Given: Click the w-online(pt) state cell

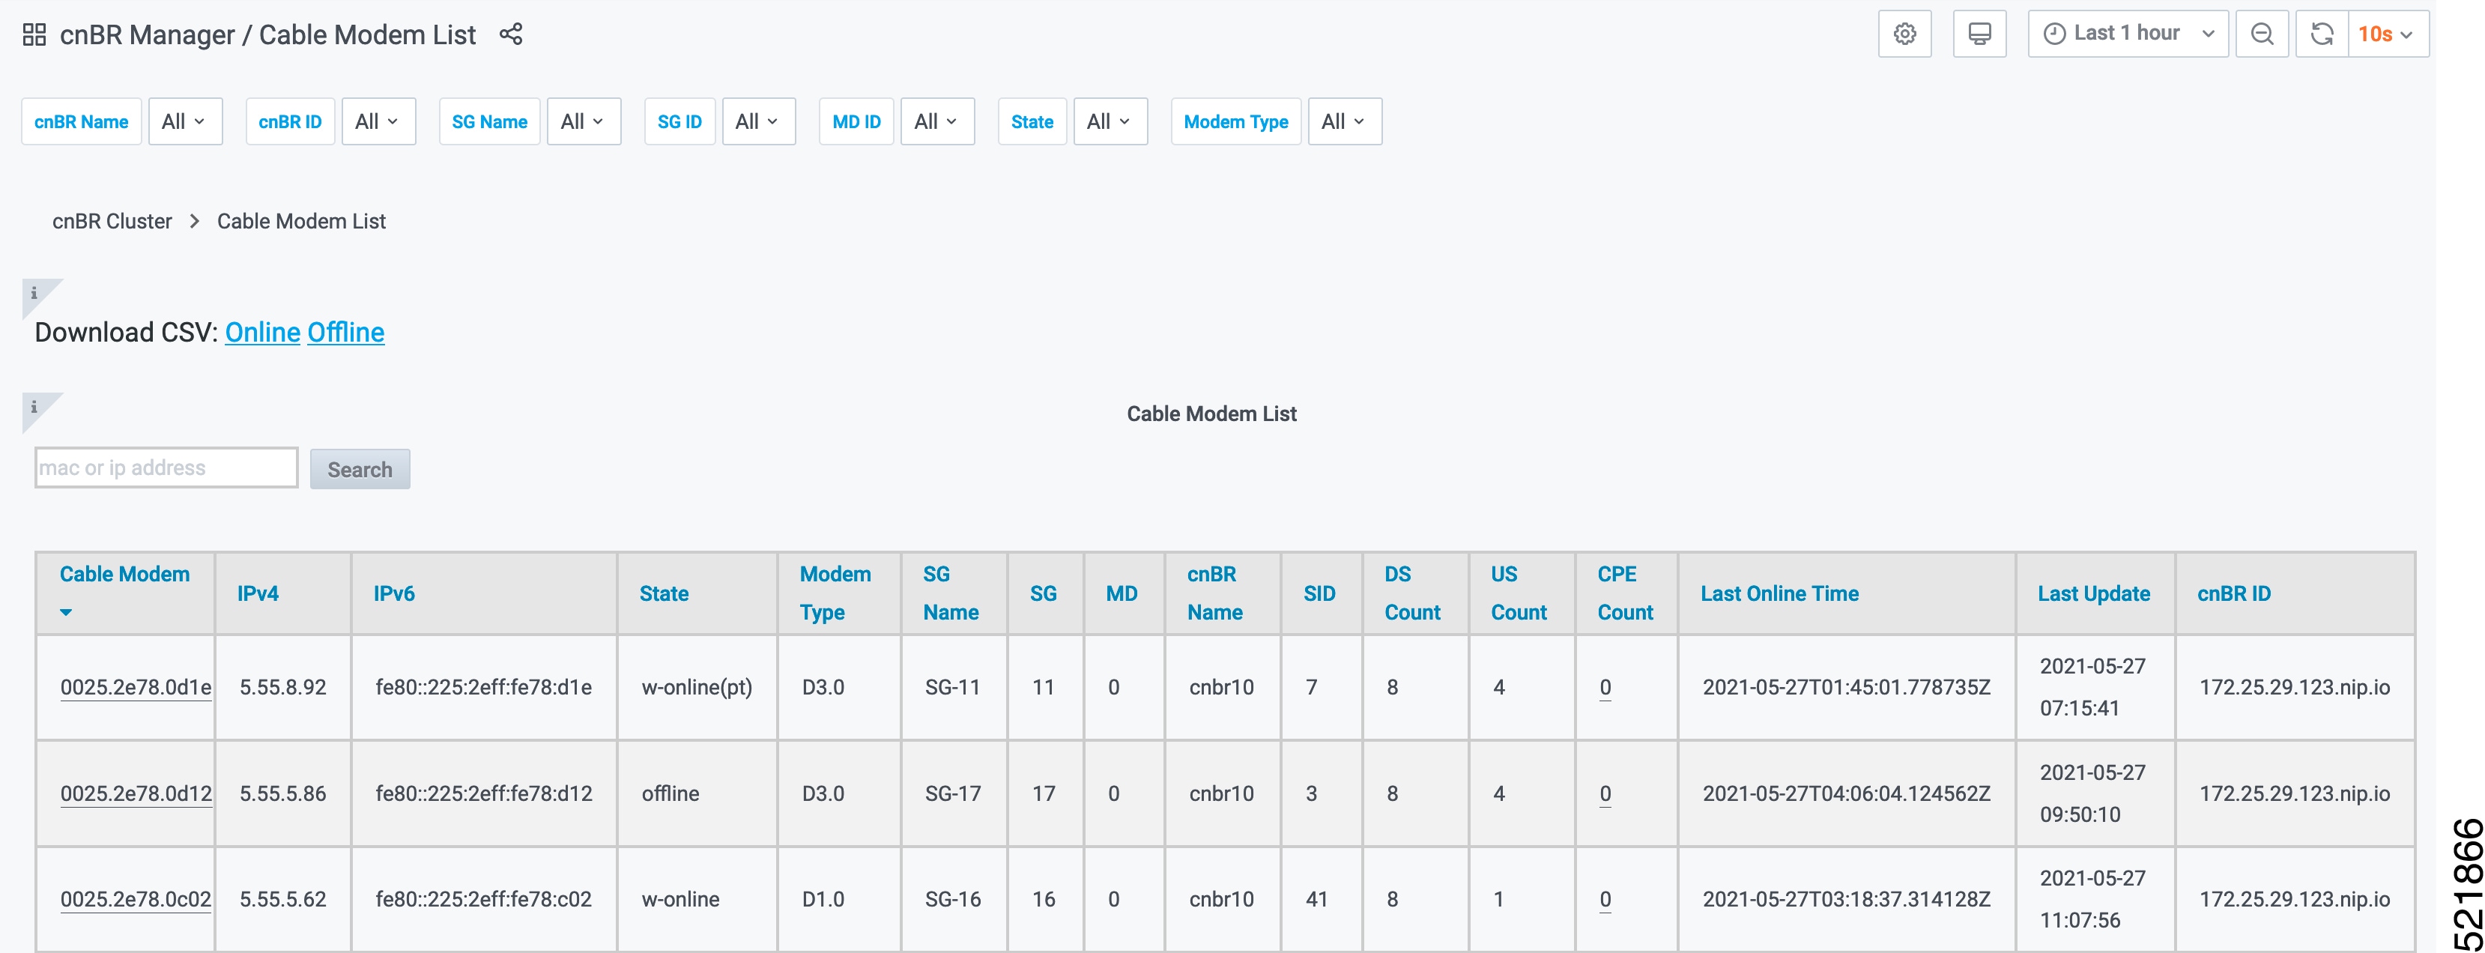Looking at the screenshot, I should [697, 688].
